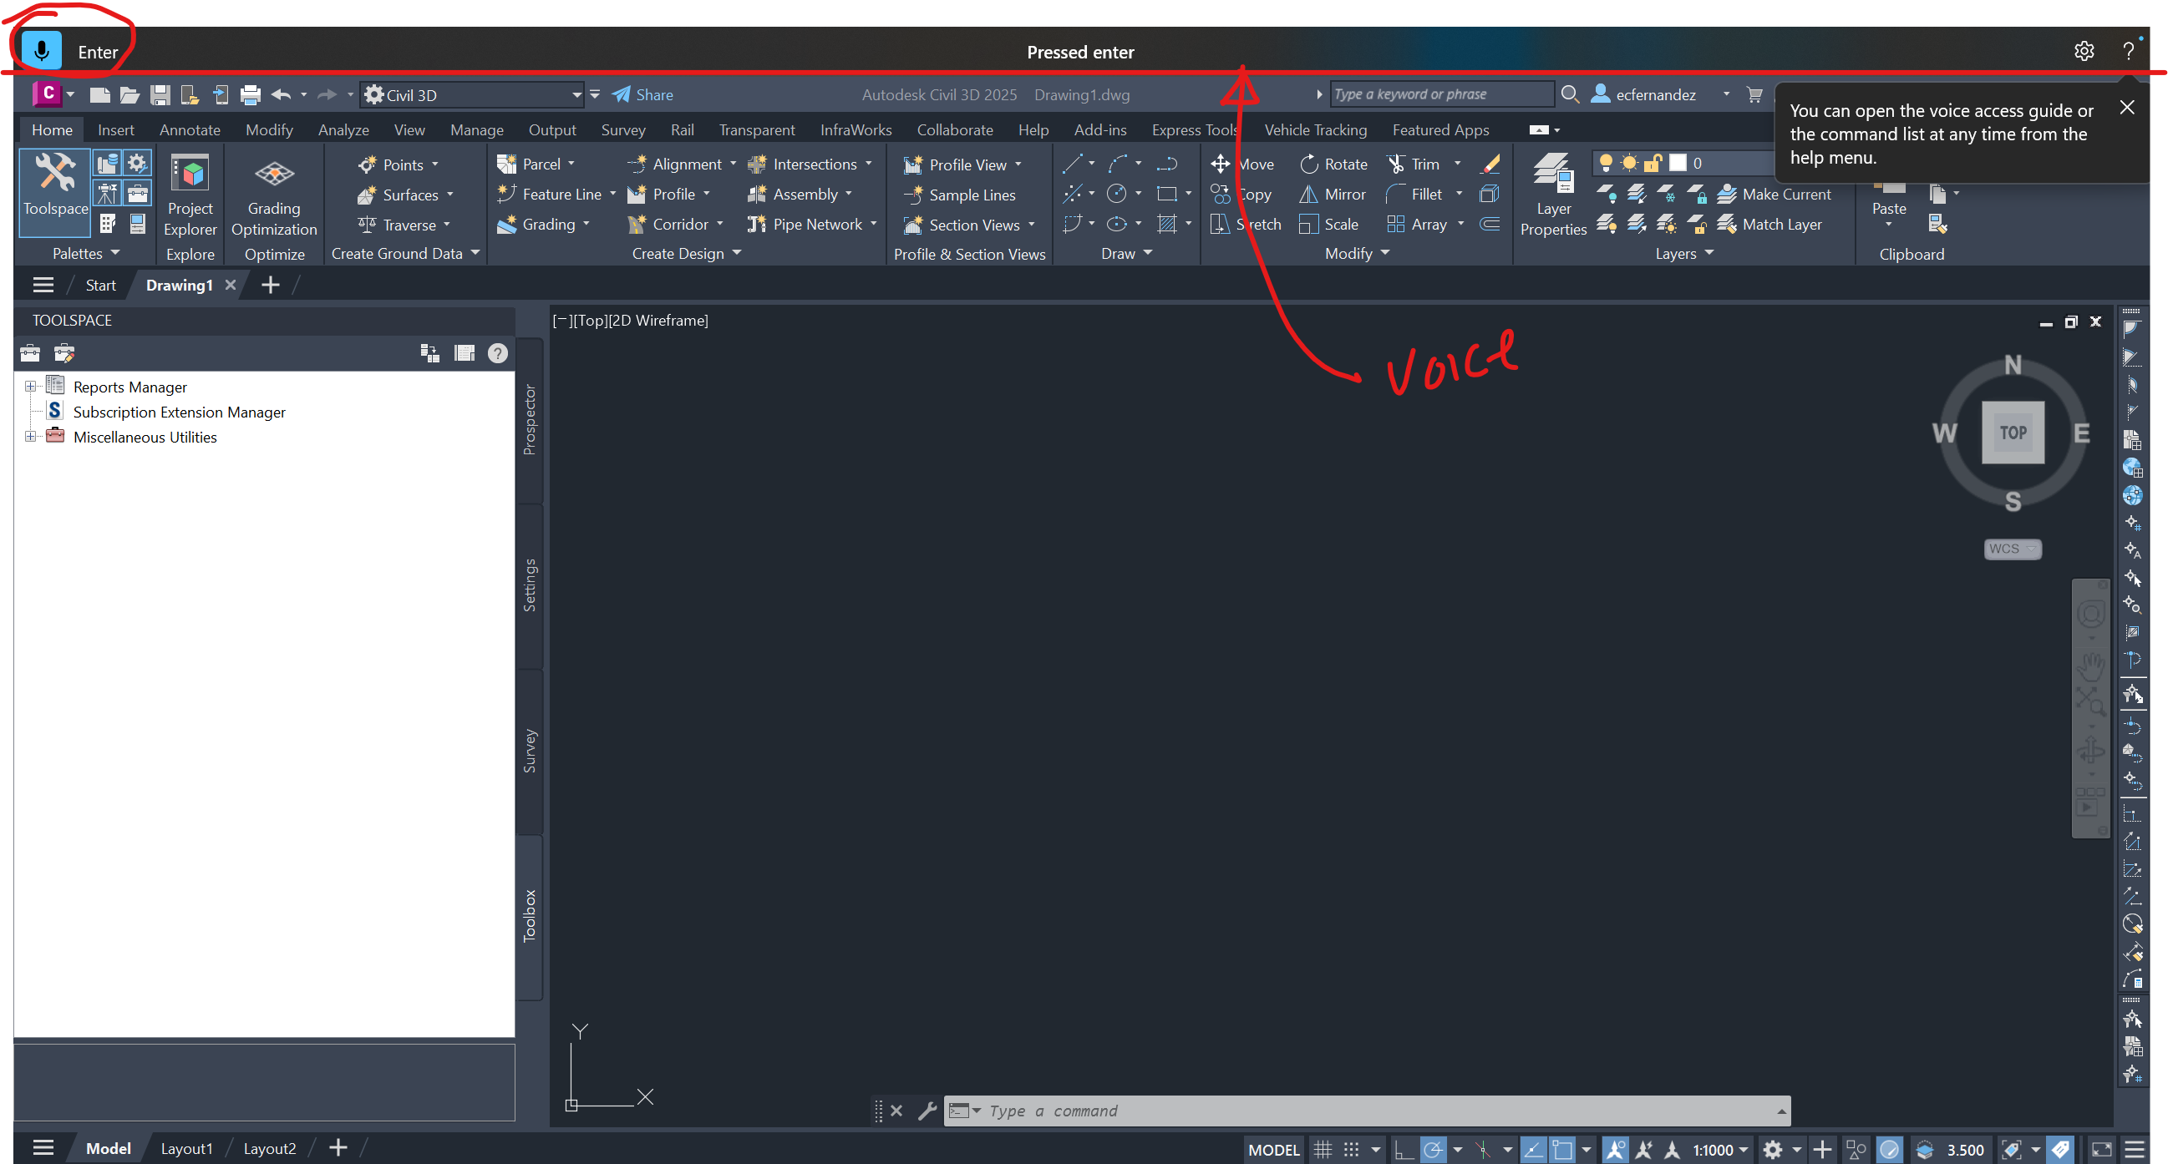Launch Grading Optimization
Viewport: 2168px width, 1164px height.
pyautogui.click(x=273, y=192)
